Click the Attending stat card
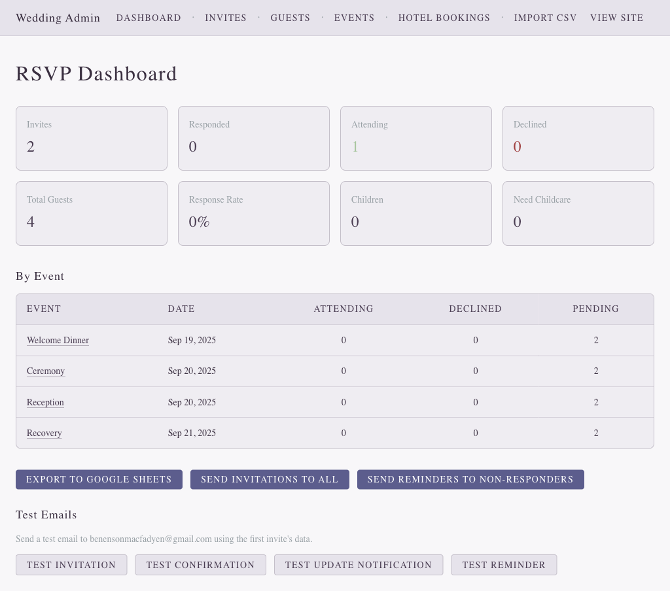The width and height of the screenshot is (670, 591). 416,138
